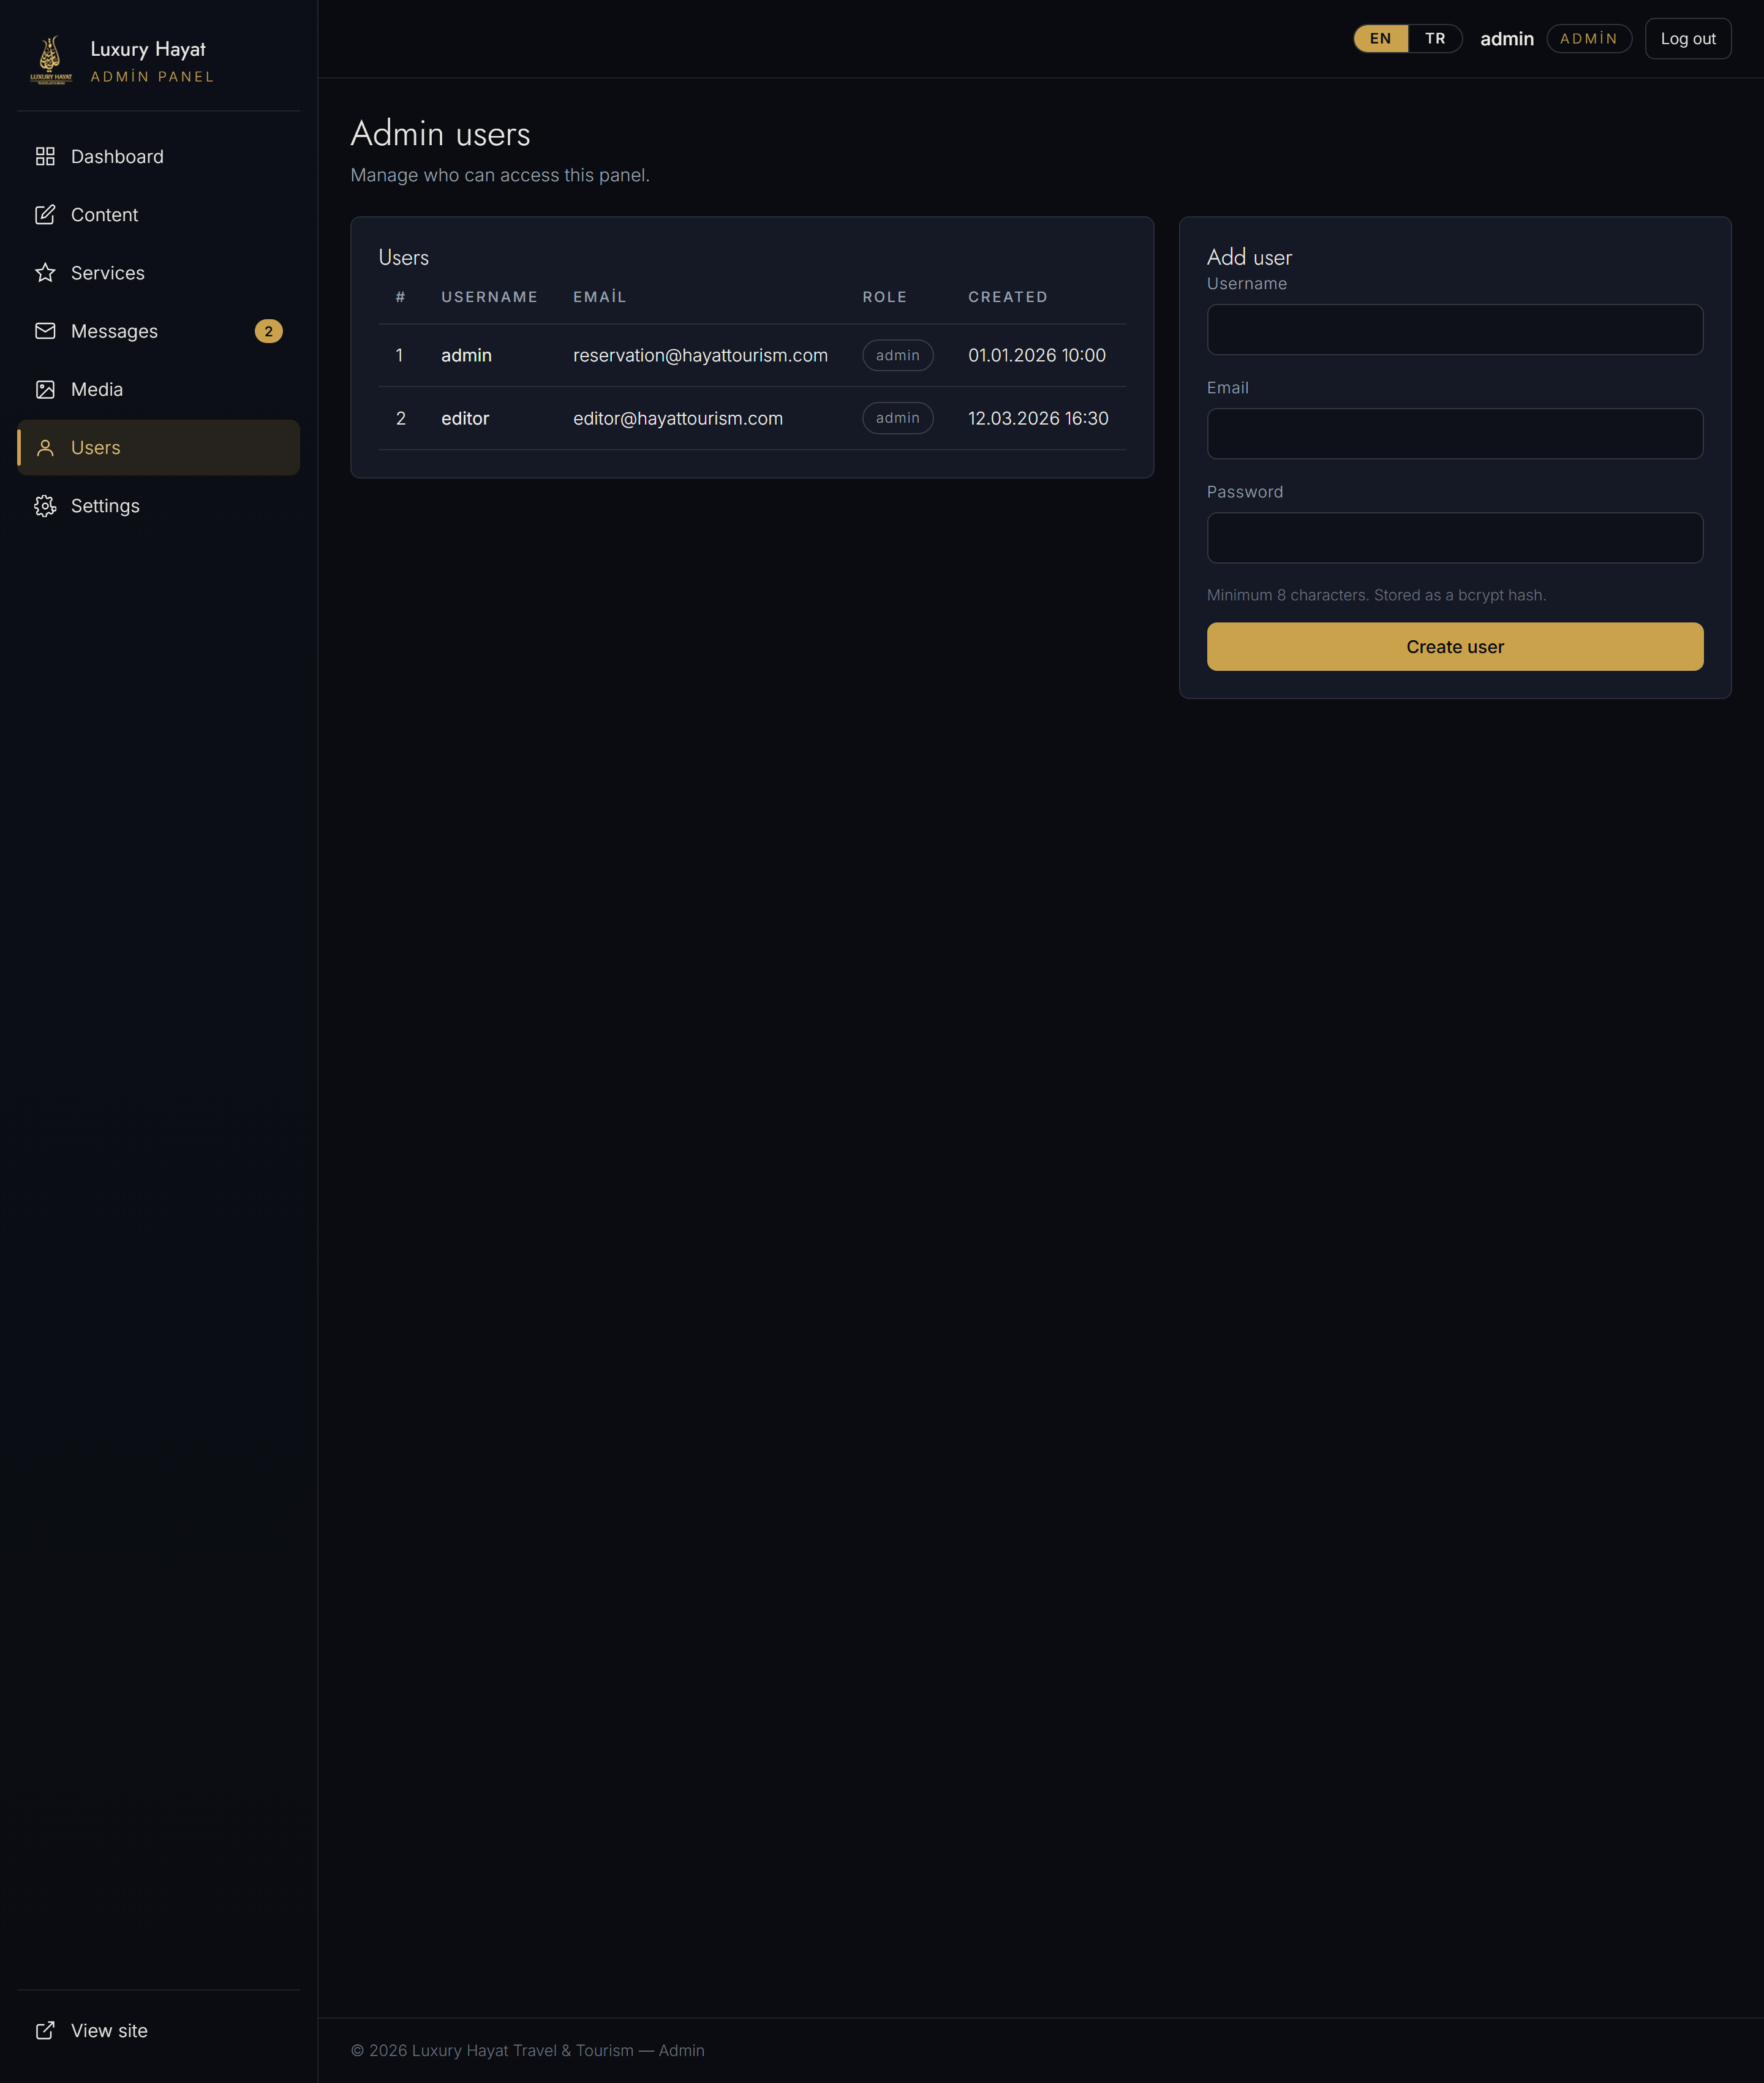
Task: Click the # column header
Action: [x=400, y=297]
